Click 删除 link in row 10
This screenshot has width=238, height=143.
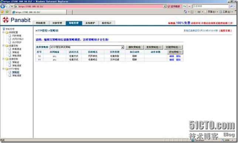pos(178,56)
